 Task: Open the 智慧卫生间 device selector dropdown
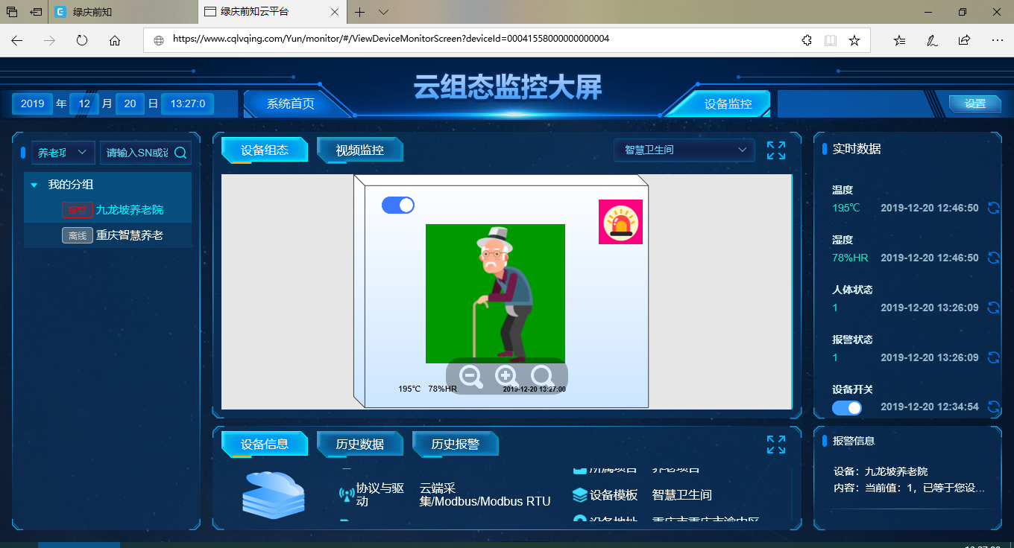(684, 150)
